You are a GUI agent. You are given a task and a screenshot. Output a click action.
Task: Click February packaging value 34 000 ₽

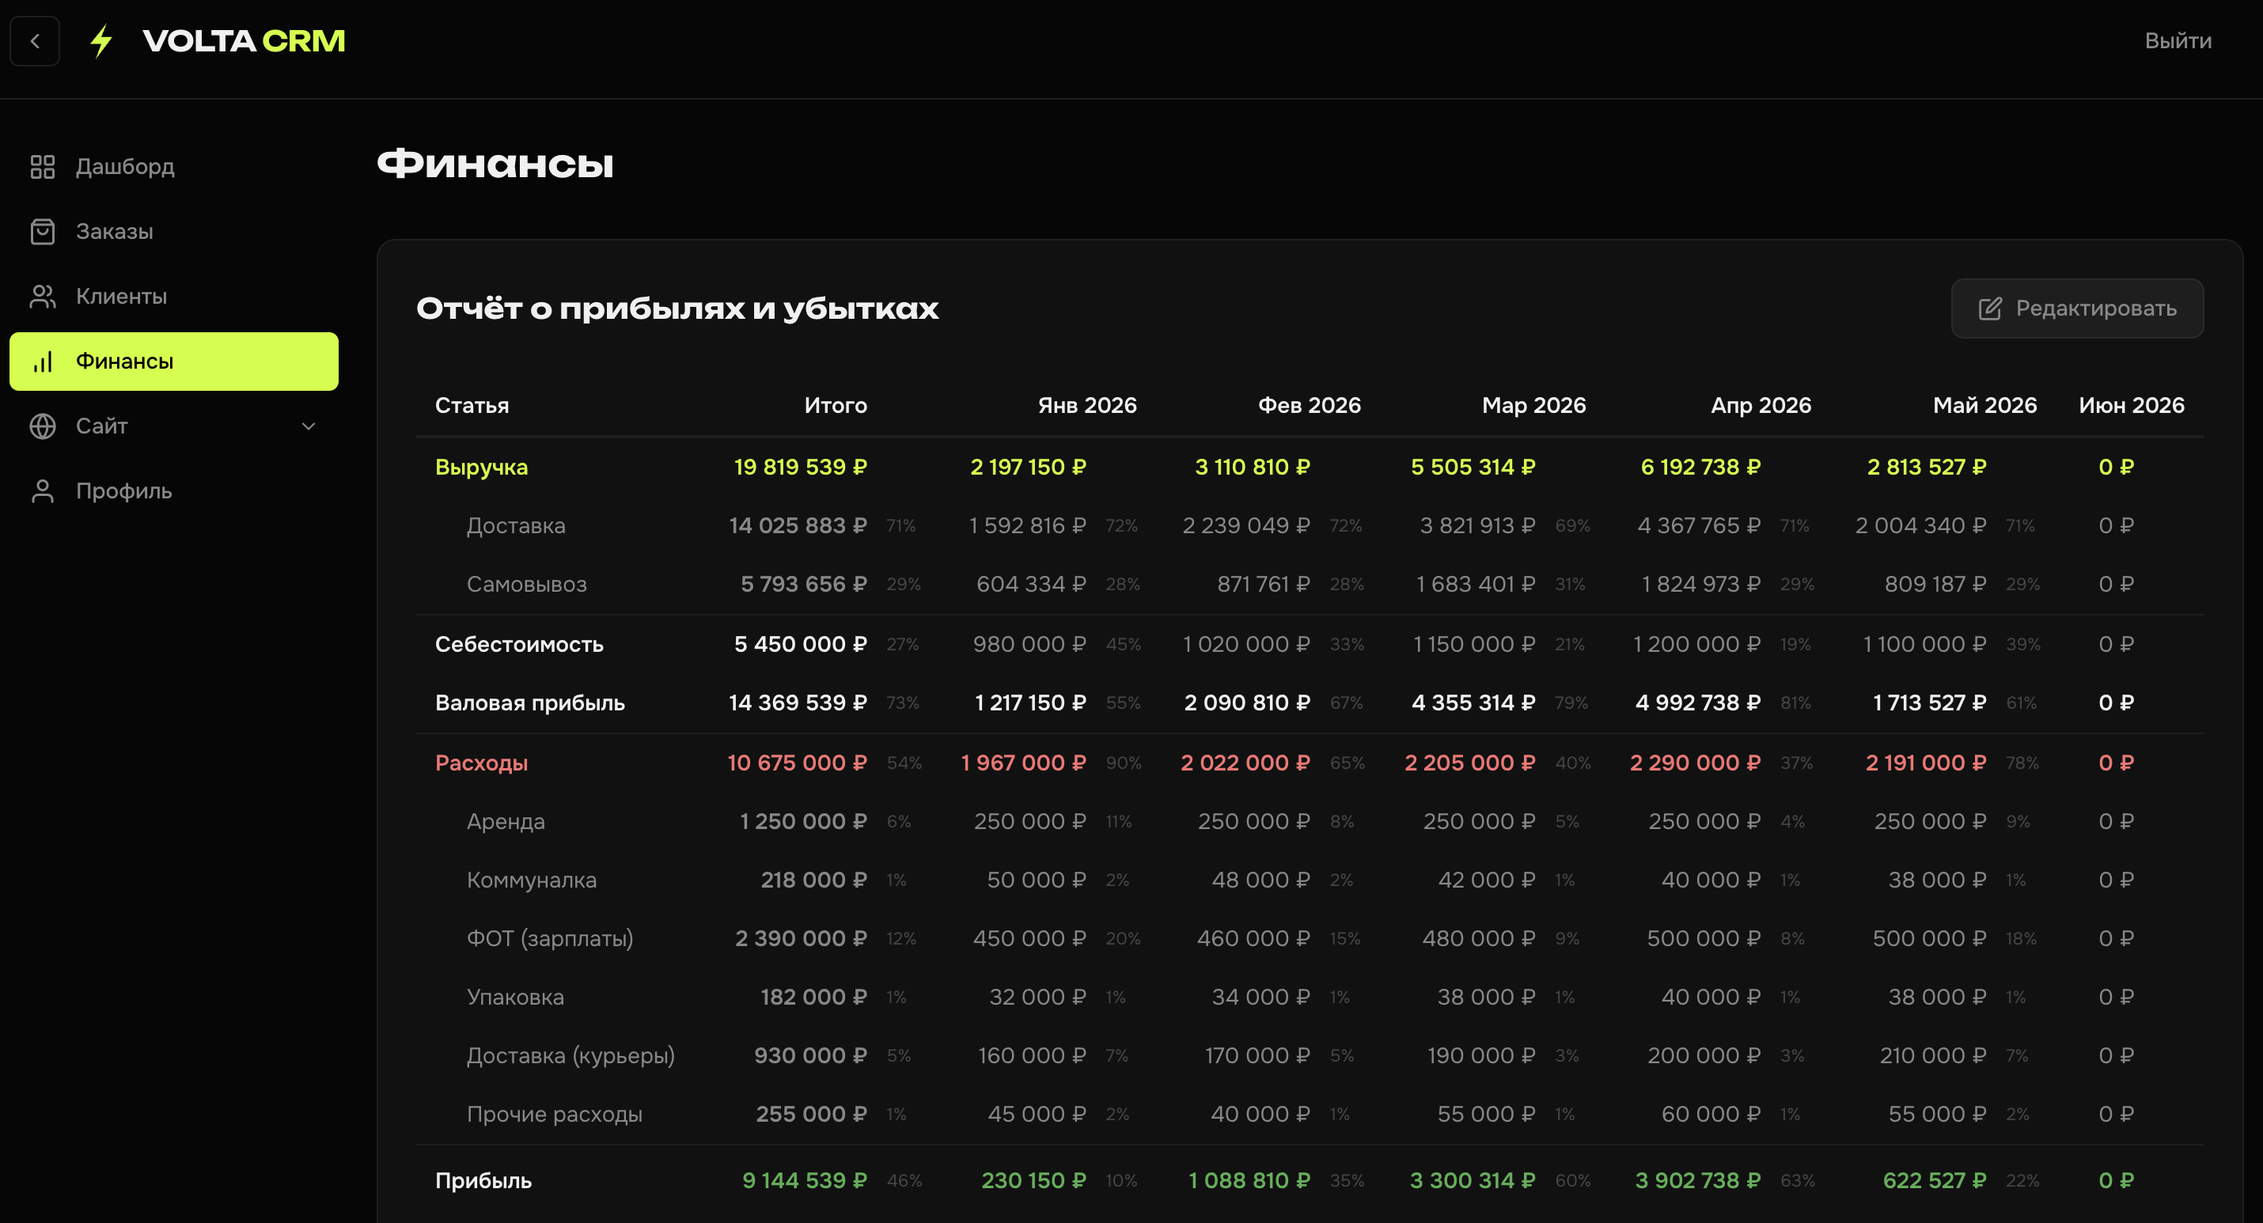click(x=1260, y=998)
